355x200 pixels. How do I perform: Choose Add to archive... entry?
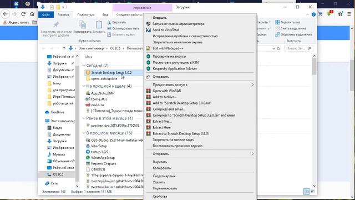pyautogui.click(x=165, y=97)
